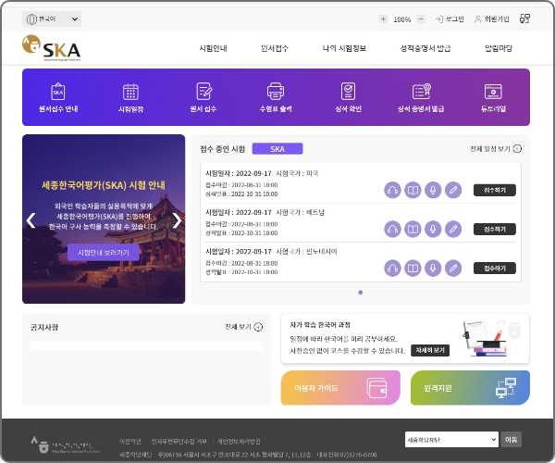Click 전체 일정 보기 link
555x463 pixels.
[x=496, y=149]
